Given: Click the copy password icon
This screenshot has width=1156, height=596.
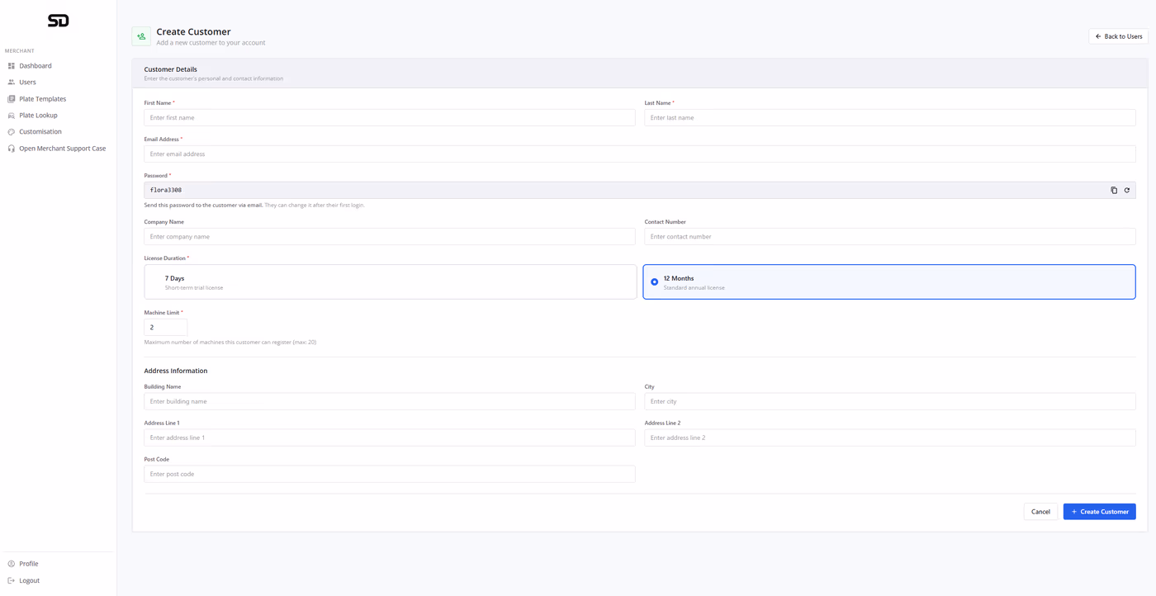Looking at the screenshot, I should 1113,190.
